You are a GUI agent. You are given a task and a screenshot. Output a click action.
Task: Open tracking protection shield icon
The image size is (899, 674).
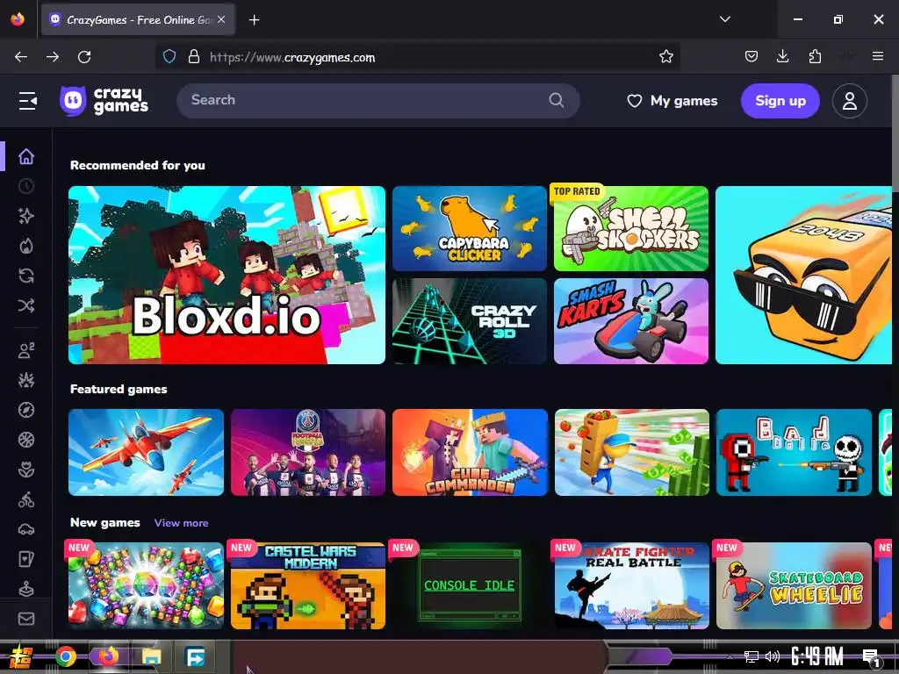169,57
